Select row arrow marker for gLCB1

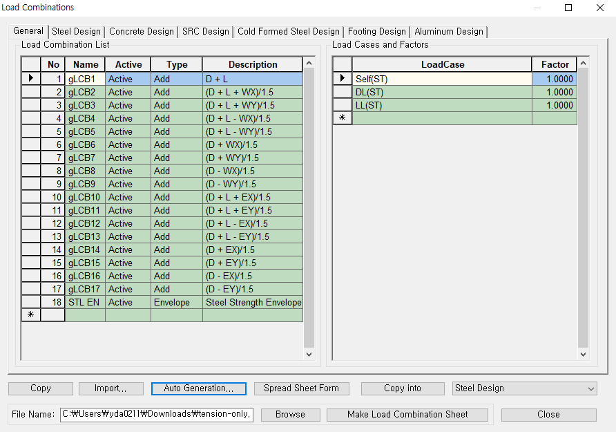31,79
